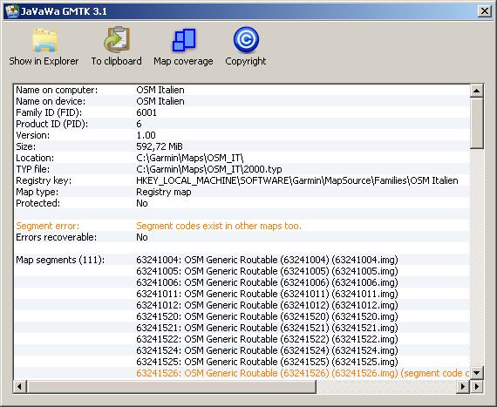
Task: Select the Location path C:\Garmin\Maps\OSM_IT\
Action: pos(190,158)
